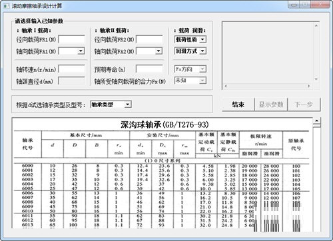Maximize the bearing design window

tap(306, 5)
